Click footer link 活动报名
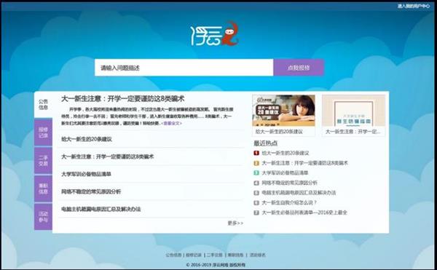Image resolution: width=437 pixels, height=270 pixels. coord(258,255)
